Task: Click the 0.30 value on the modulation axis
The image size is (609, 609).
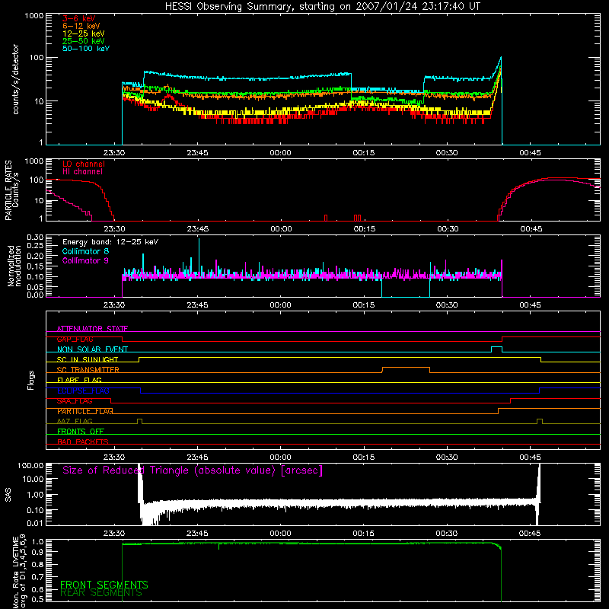Action: [x=35, y=238]
